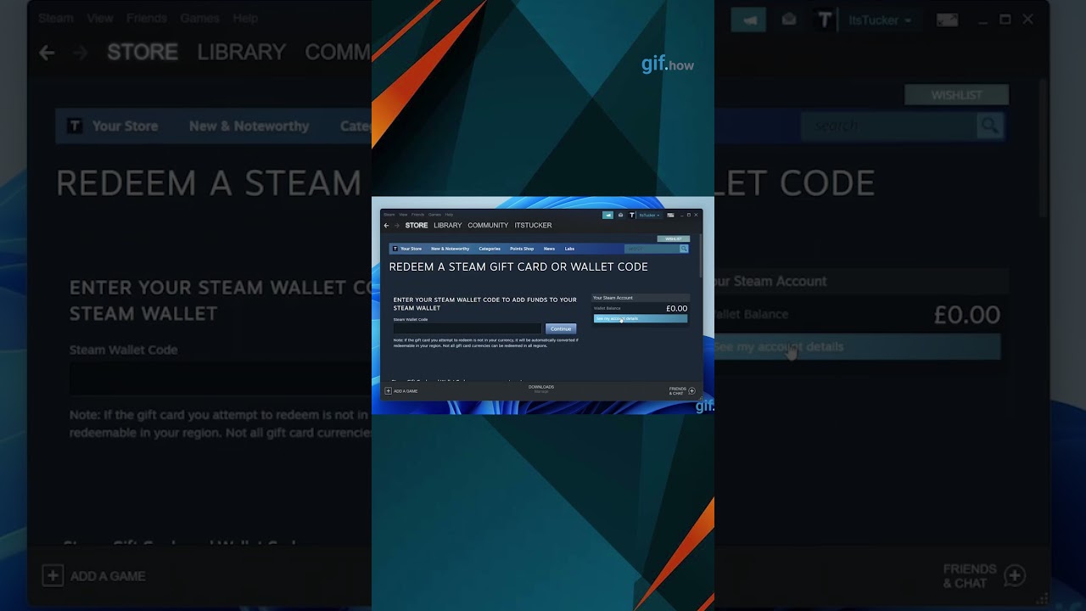Image resolution: width=1086 pixels, height=611 pixels.
Task: Open ITSTUCKER profile tab
Action: point(533,226)
